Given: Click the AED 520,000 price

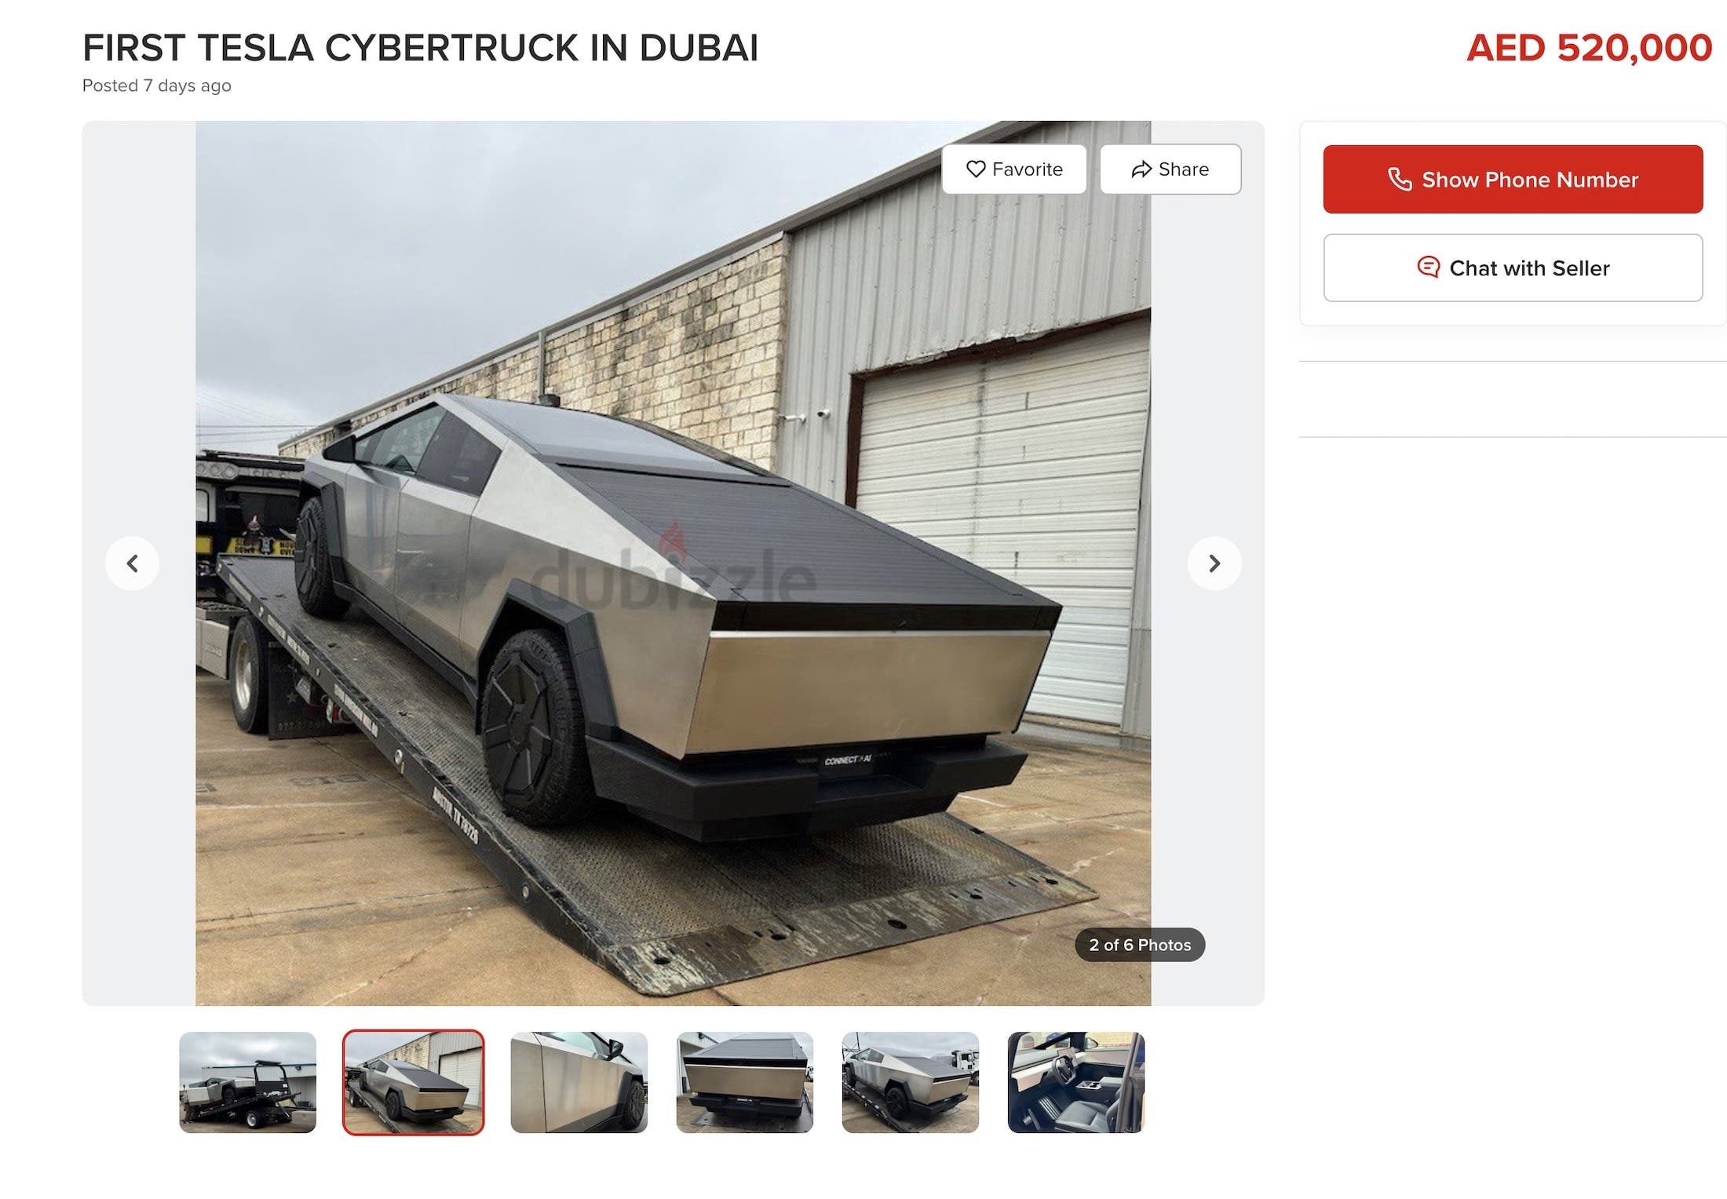Looking at the screenshot, I should [x=1589, y=48].
